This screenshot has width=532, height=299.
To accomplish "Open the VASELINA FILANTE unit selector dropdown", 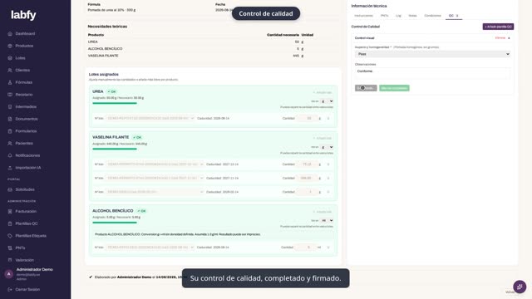I will (327, 147).
